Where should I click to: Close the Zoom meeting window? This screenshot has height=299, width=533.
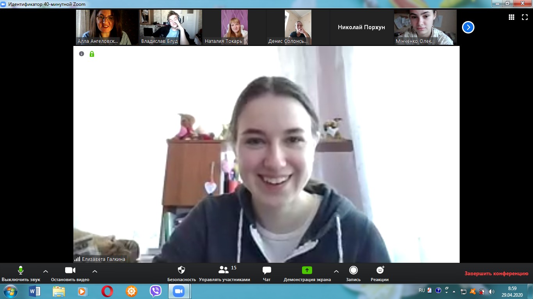click(x=522, y=4)
